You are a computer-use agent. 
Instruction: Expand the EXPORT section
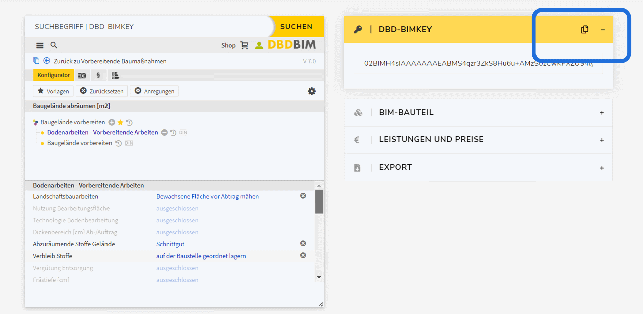coord(602,167)
